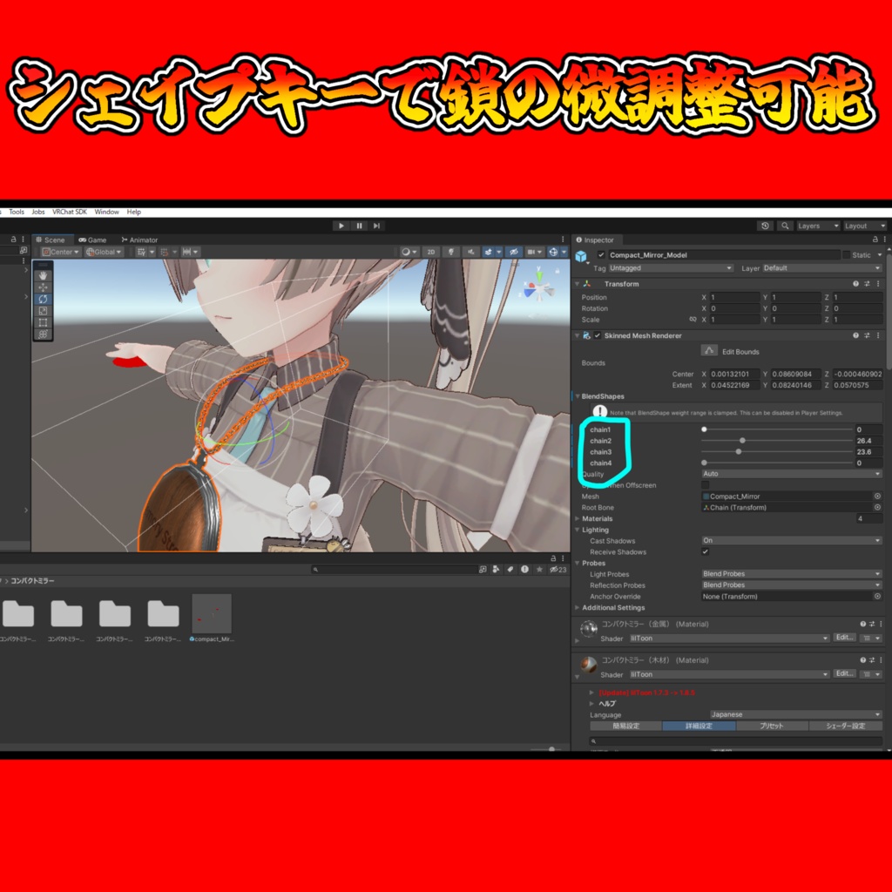
Task: Toggle Receive Shadows checkbox
Action: 706,551
